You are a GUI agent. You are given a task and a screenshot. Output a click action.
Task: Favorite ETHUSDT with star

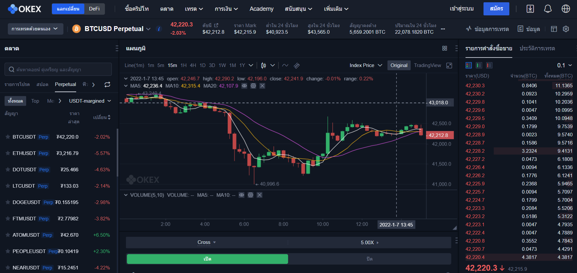coord(8,153)
